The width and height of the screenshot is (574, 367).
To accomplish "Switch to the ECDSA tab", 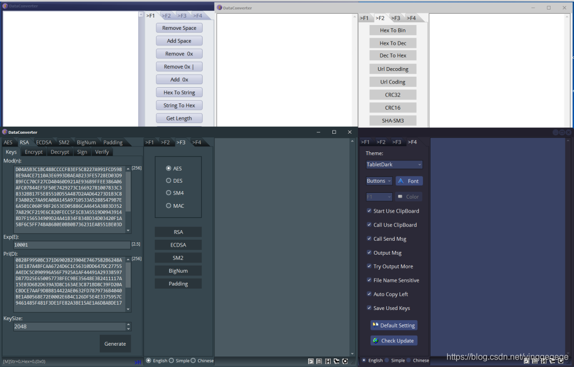I will (44, 142).
